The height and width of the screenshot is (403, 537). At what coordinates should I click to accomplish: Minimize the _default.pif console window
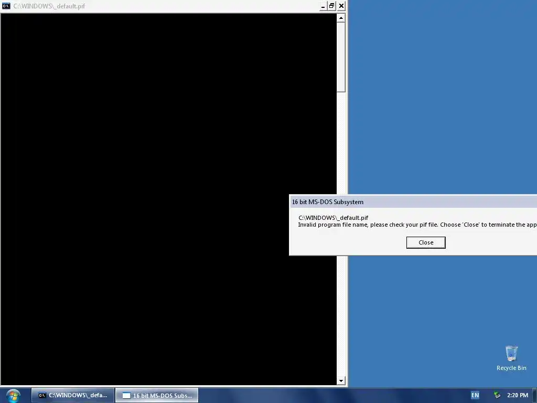point(323,6)
